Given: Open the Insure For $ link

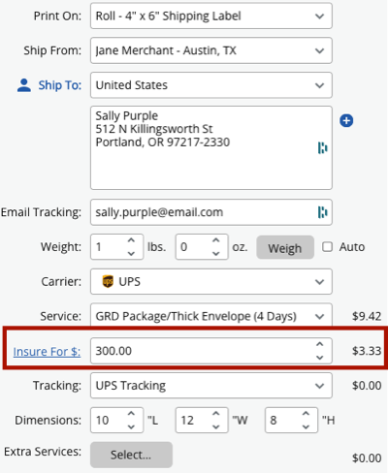Looking at the screenshot, I should pyautogui.click(x=47, y=352).
